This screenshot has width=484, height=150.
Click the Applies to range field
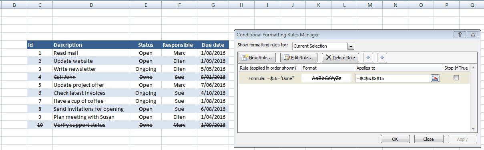point(393,78)
